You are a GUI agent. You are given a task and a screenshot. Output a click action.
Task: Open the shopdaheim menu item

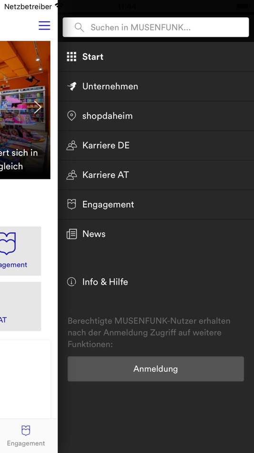tap(156, 116)
